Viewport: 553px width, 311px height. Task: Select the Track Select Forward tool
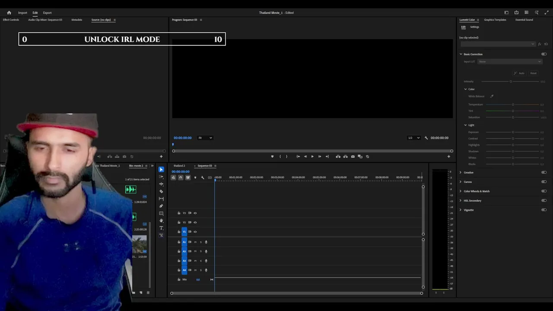[x=161, y=177]
